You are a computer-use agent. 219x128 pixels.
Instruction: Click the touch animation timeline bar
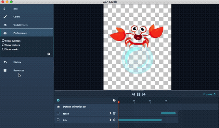click(x=168, y=113)
